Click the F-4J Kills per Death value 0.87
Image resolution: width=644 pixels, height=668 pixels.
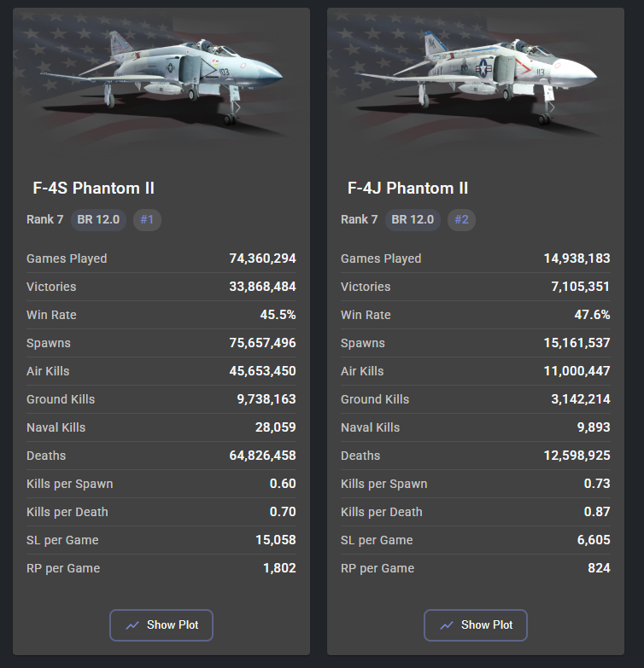[596, 512]
